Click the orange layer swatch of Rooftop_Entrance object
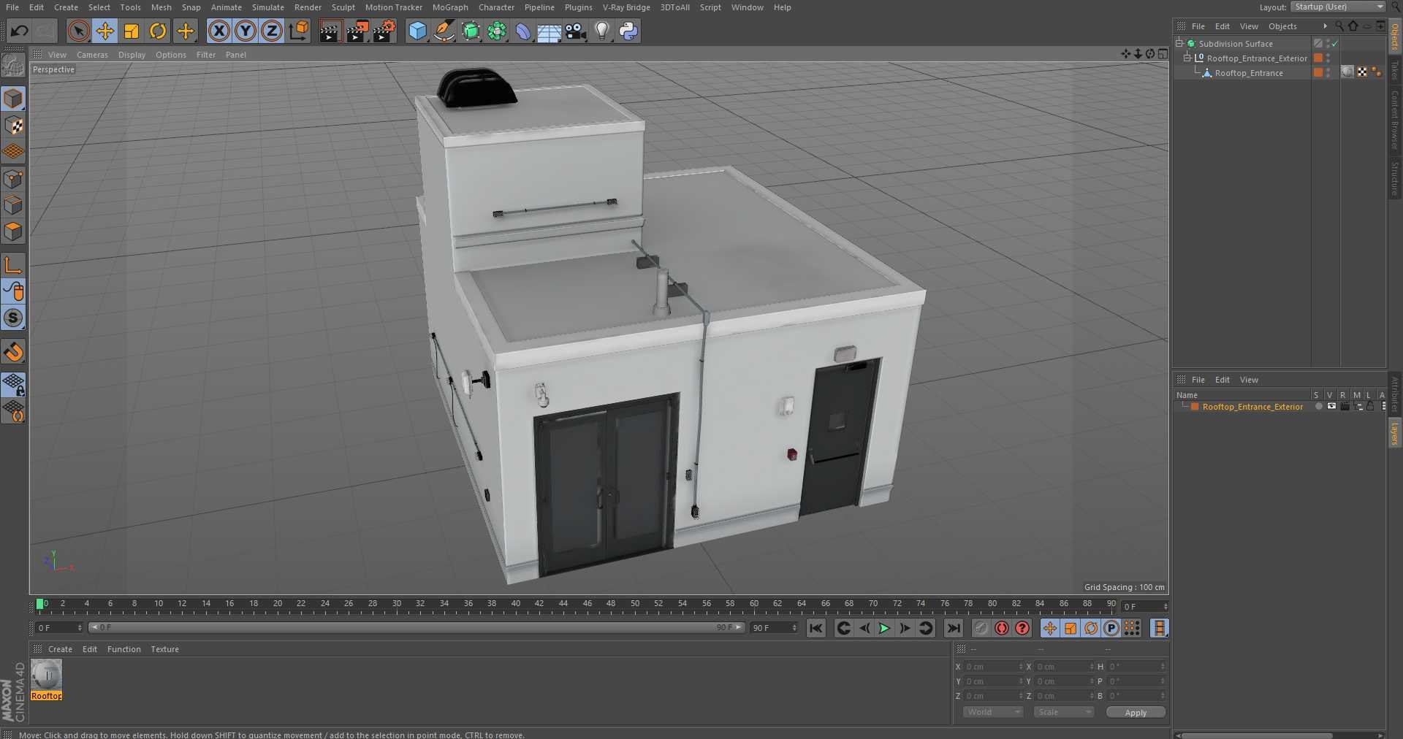Screen dimensions: 1403x739 point(1318,73)
